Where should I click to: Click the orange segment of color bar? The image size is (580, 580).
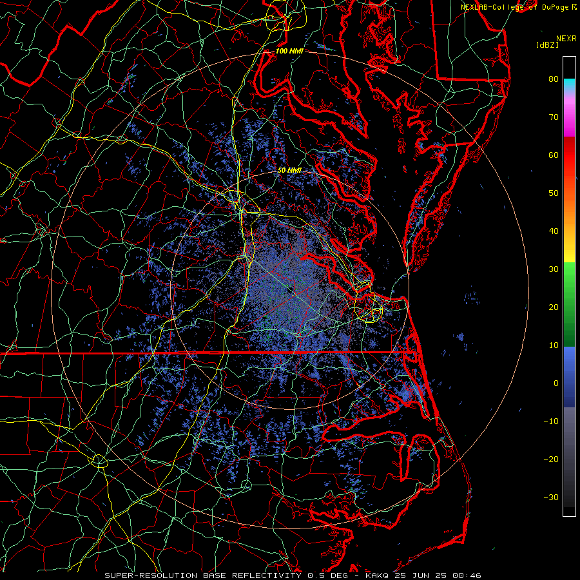coord(569,211)
